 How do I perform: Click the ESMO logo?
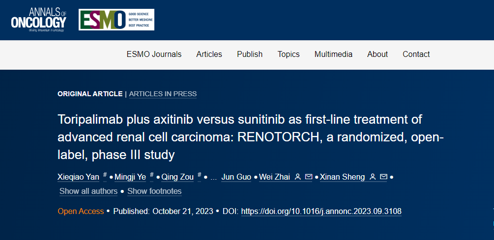tap(116, 20)
